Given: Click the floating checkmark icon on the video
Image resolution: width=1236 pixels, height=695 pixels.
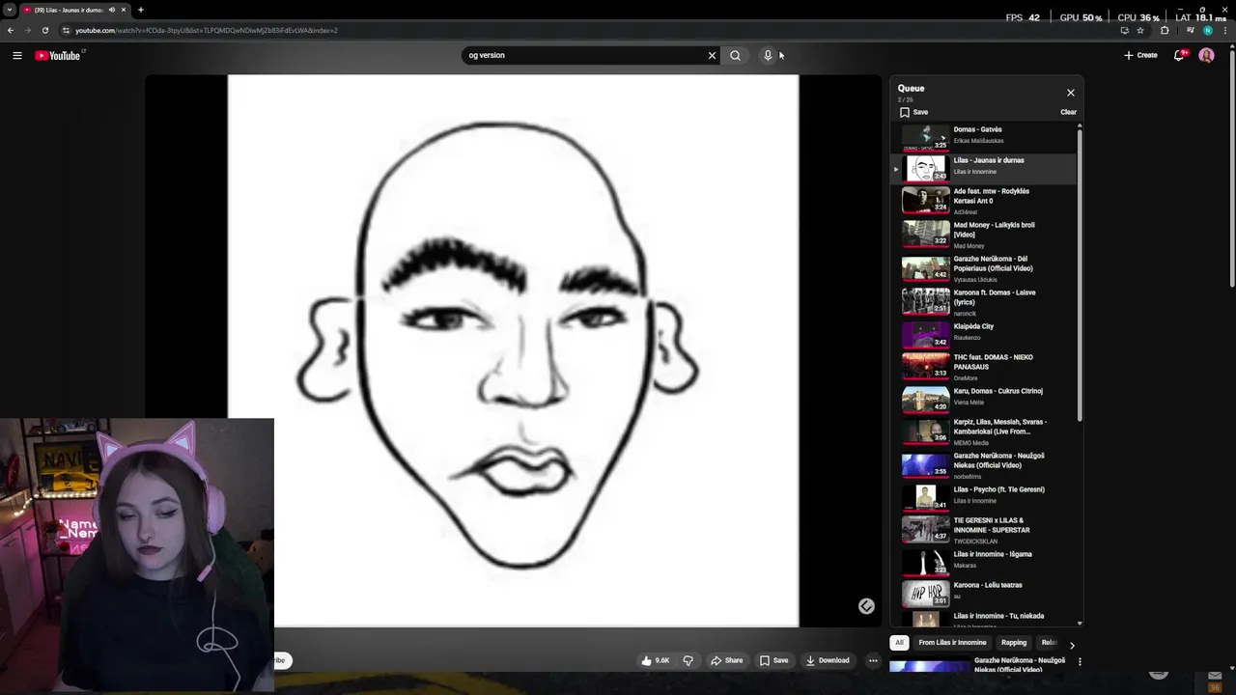Looking at the screenshot, I should 866,606.
